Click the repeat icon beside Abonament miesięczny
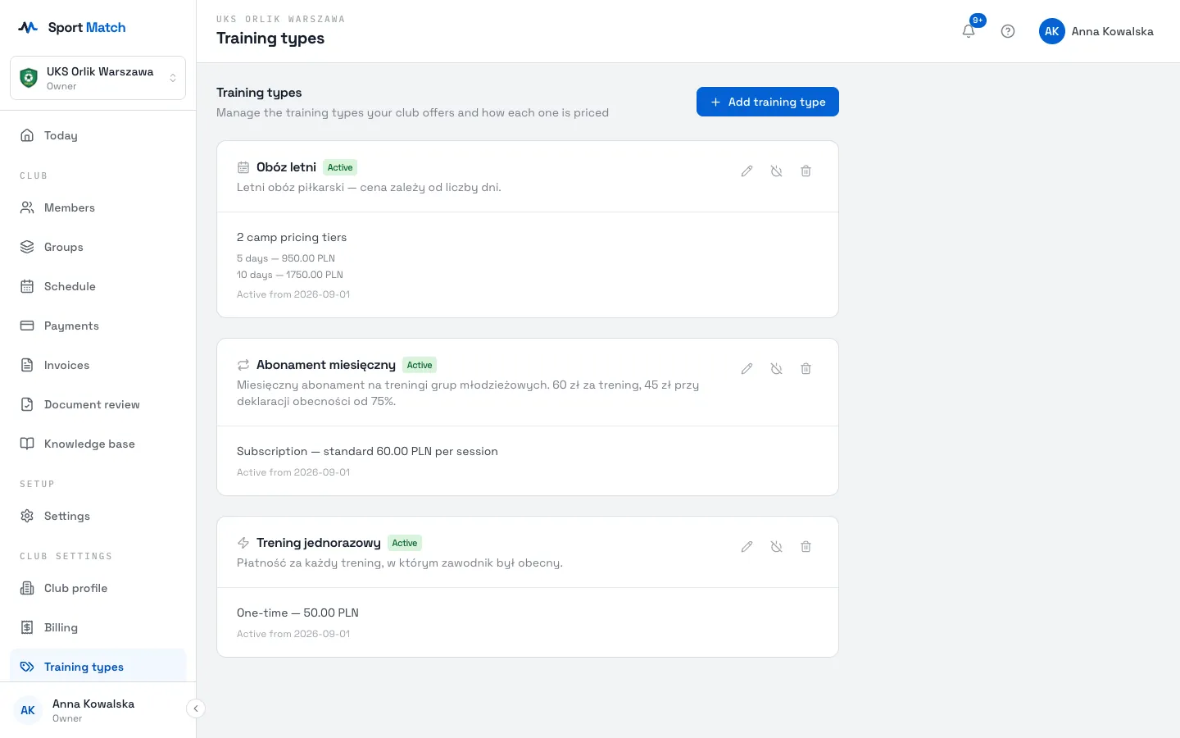This screenshot has width=1180, height=738. pos(243,365)
